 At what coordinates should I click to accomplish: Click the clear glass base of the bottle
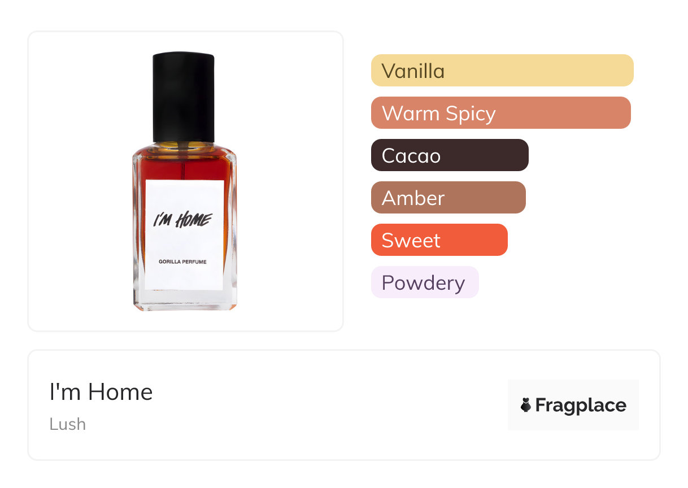184,301
